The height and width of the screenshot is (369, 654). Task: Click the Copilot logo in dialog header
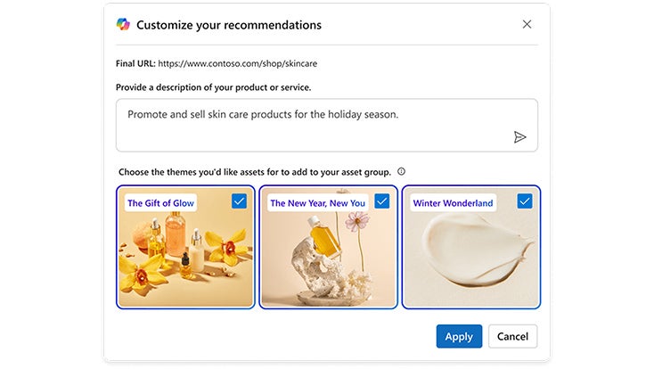[123, 25]
